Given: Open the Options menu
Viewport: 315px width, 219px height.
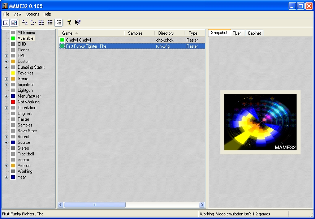Looking at the screenshot, I should coord(33,14).
